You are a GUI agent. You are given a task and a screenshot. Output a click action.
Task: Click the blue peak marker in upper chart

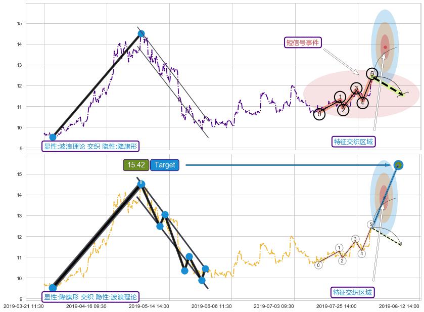[x=141, y=34]
